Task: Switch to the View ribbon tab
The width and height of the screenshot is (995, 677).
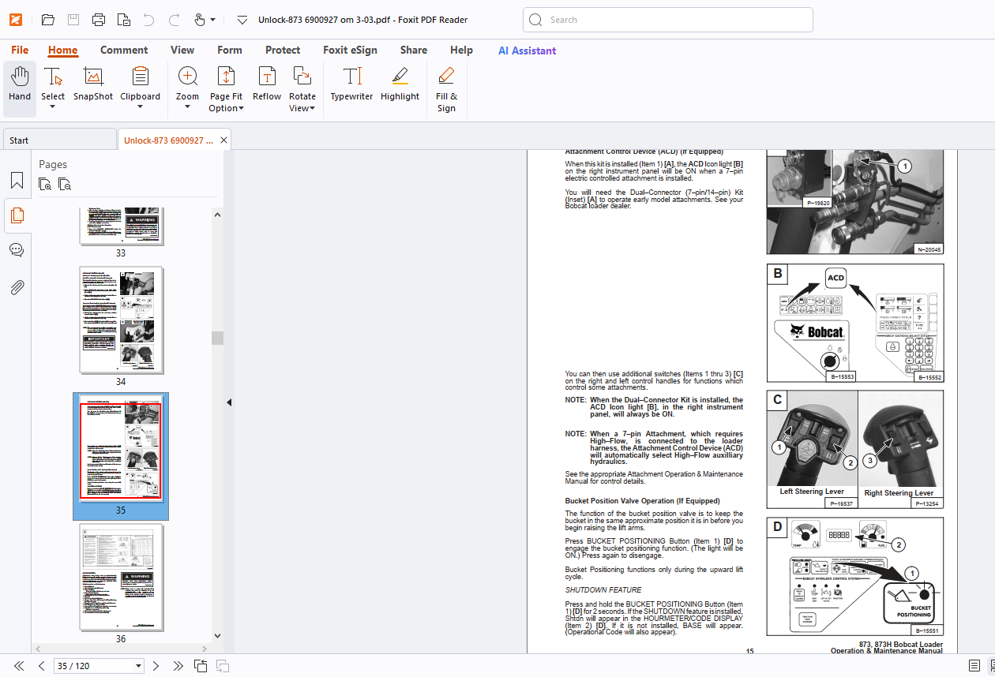Action: (x=182, y=50)
